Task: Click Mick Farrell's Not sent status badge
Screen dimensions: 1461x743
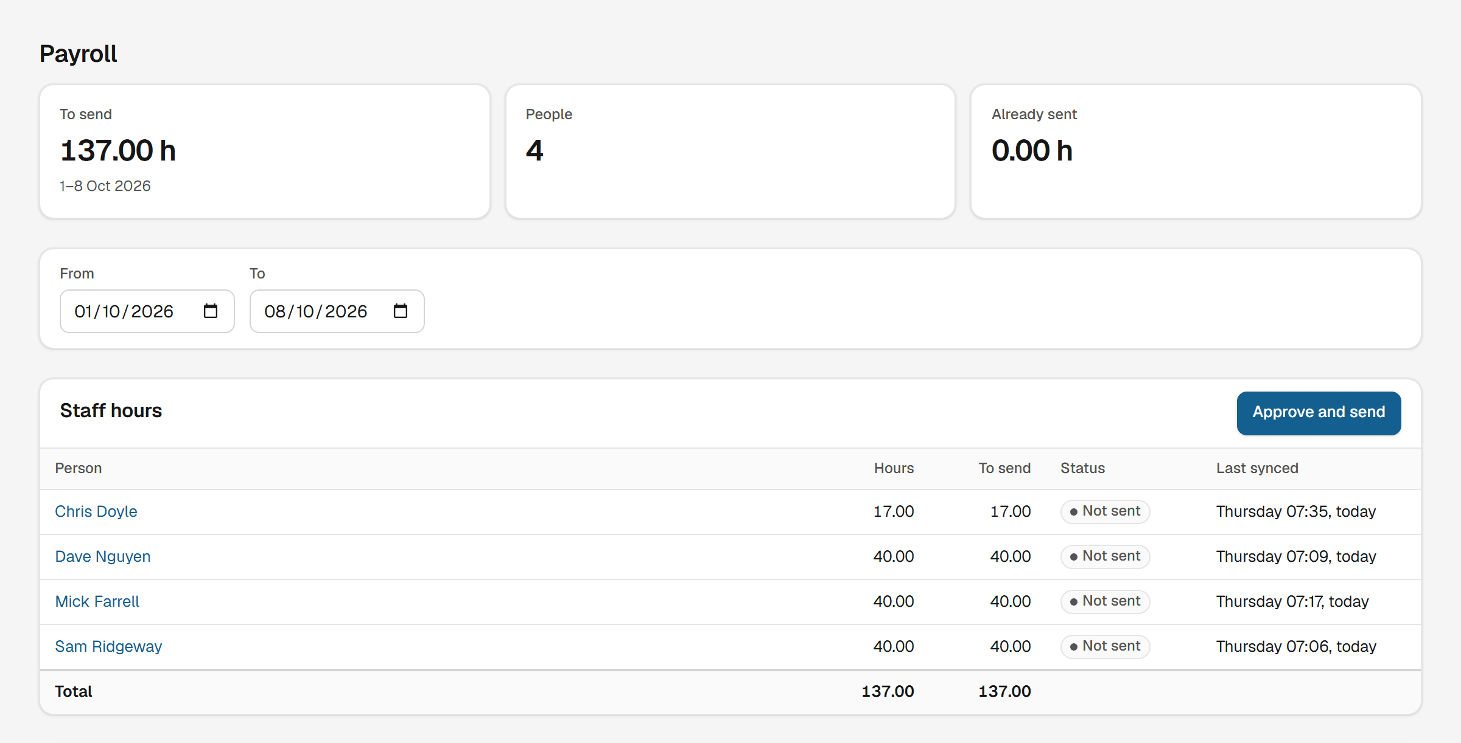Action: point(1105,601)
